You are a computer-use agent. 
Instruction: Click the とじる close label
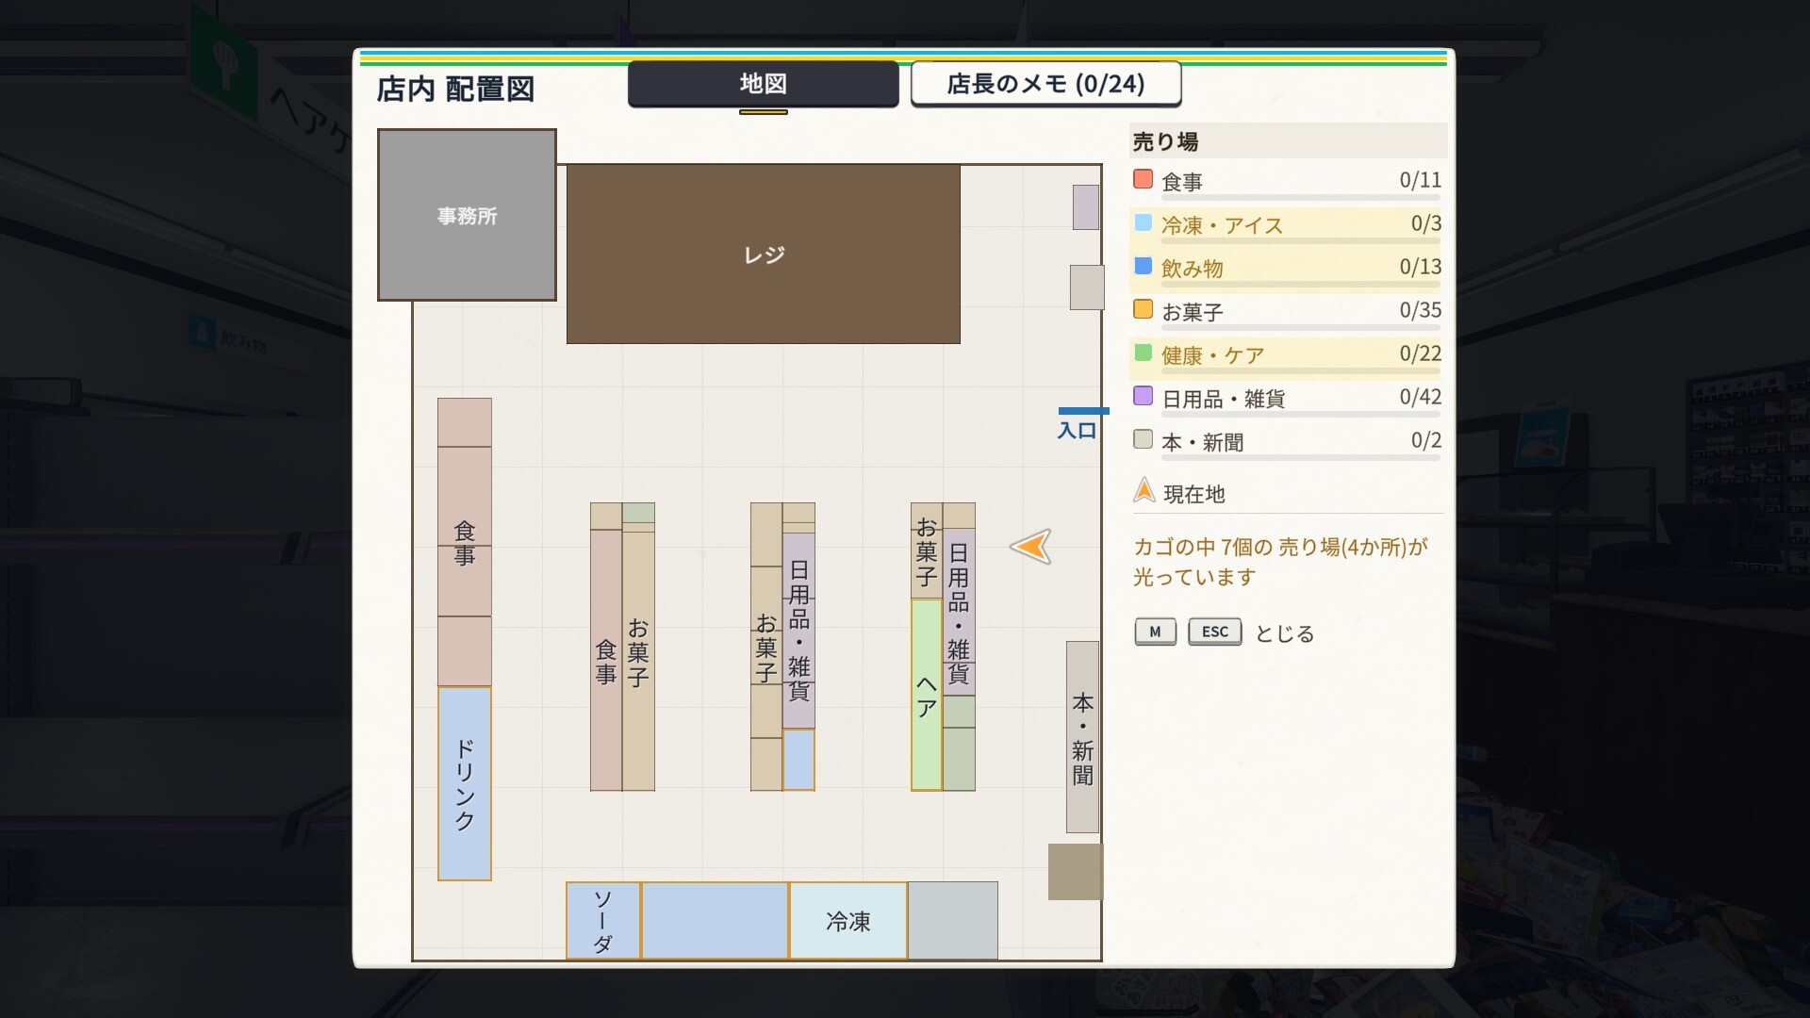1284,633
